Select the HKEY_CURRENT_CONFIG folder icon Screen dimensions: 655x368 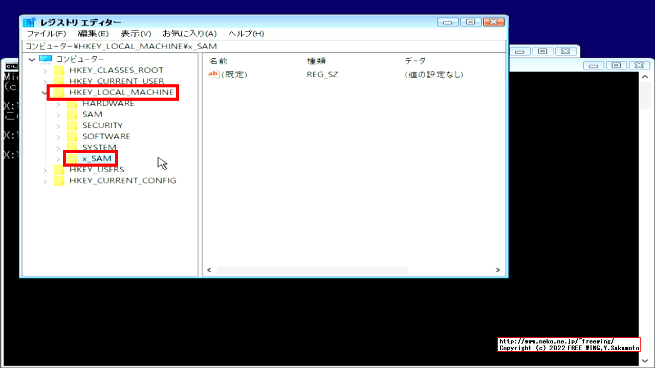tap(58, 180)
